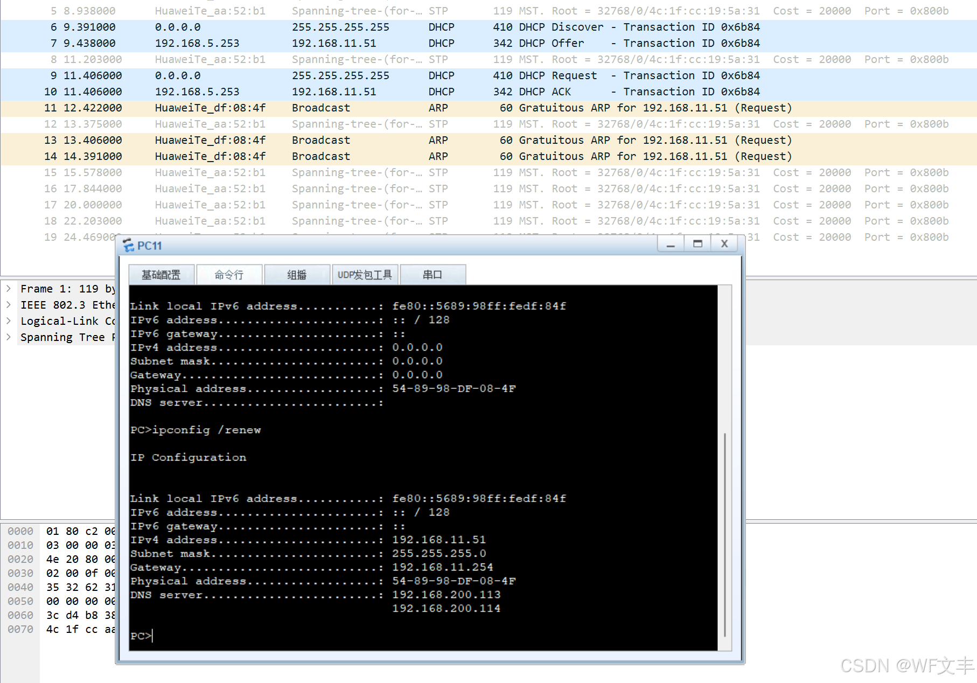Expand the Spanning Tree Protocol row
The height and width of the screenshot is (683, 977).
click(x=9, y=337)
